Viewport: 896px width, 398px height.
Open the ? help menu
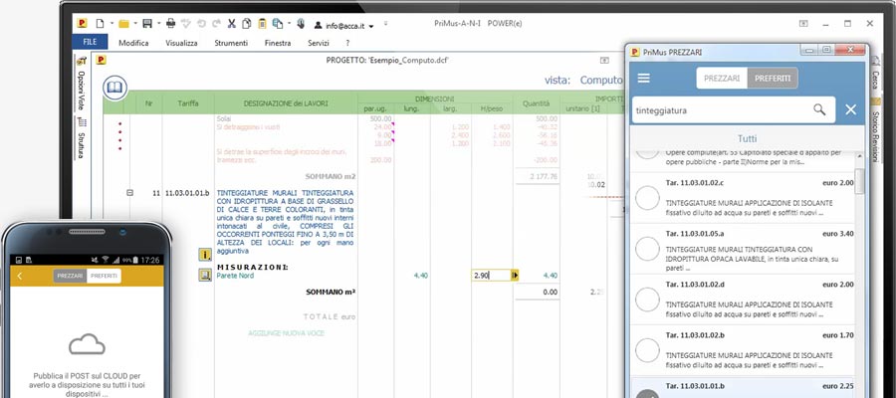click(x=347, y=43)
